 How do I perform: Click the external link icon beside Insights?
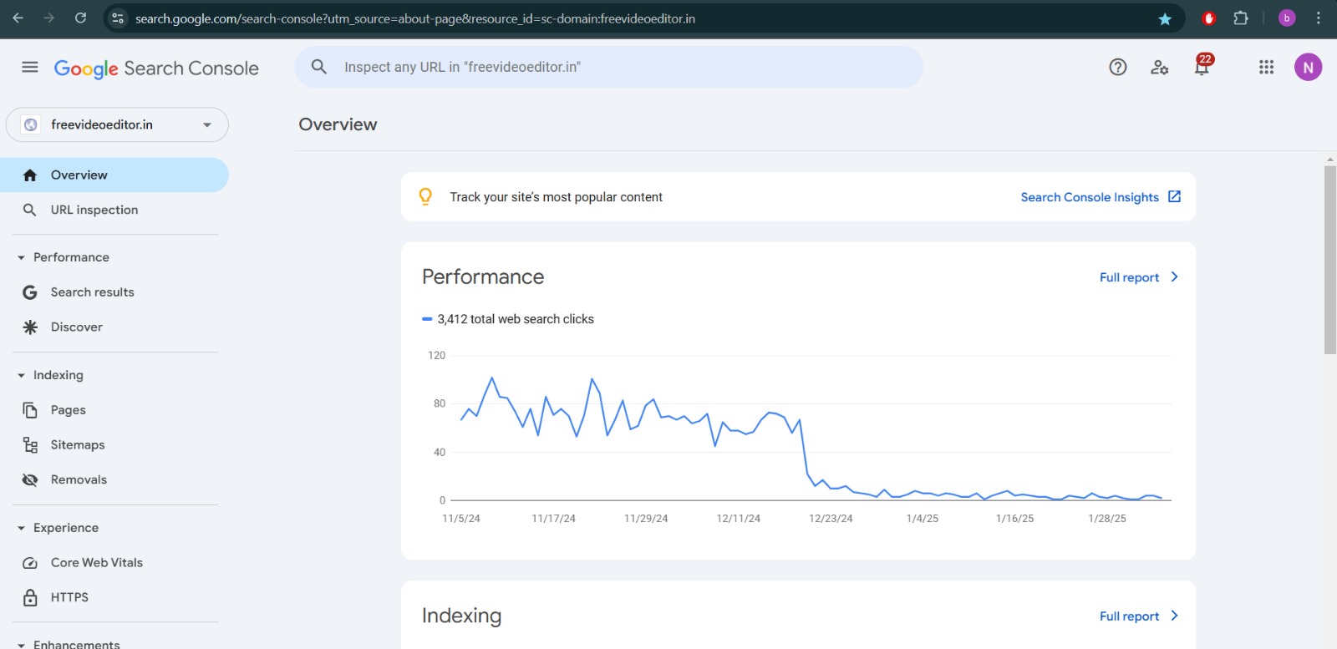[x=1174, y=196]
